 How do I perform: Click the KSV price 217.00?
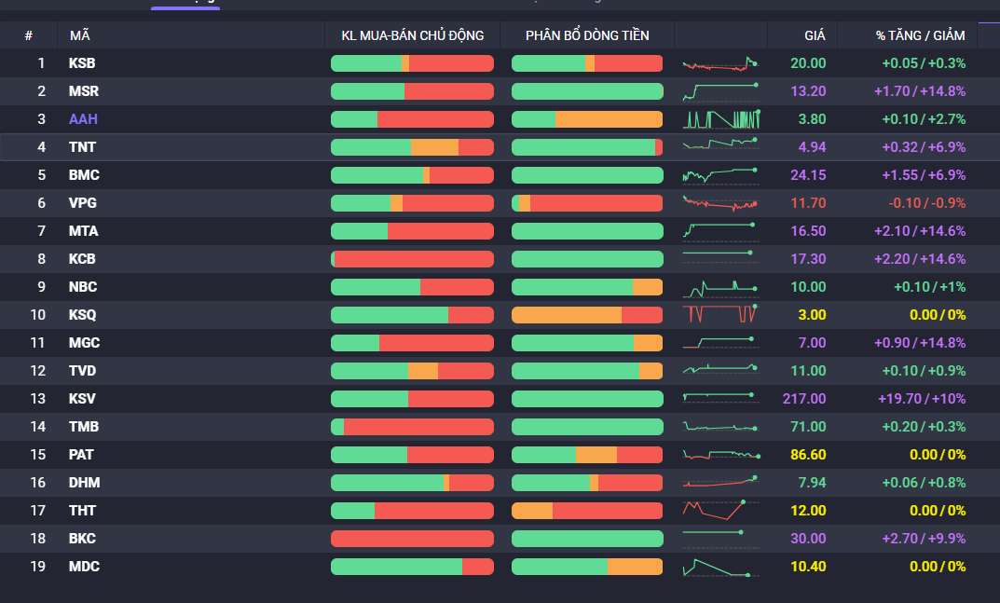[804, 399]
